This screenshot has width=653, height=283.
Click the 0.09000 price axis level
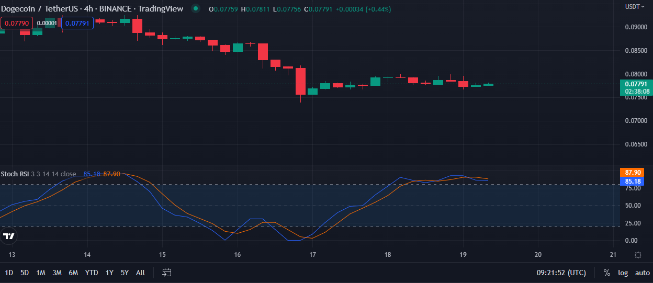click(636, 27)
